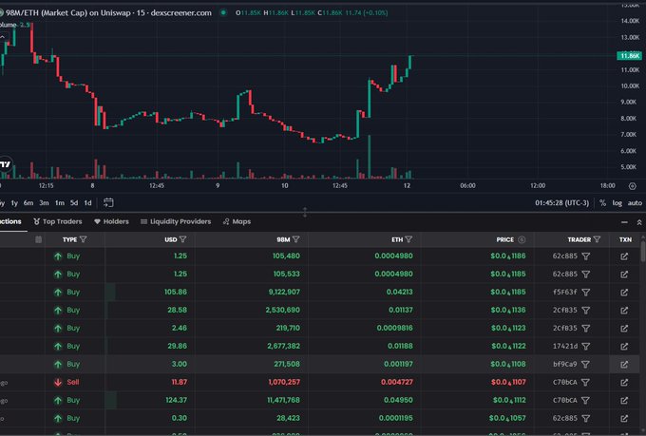Filter transactions by USD column funnel
The height and width of the screenshot is (436, 646).
coord(183,239)
